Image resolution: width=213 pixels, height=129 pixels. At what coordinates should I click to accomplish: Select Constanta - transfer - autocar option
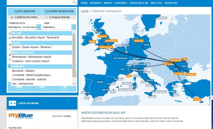coord(42,79)
